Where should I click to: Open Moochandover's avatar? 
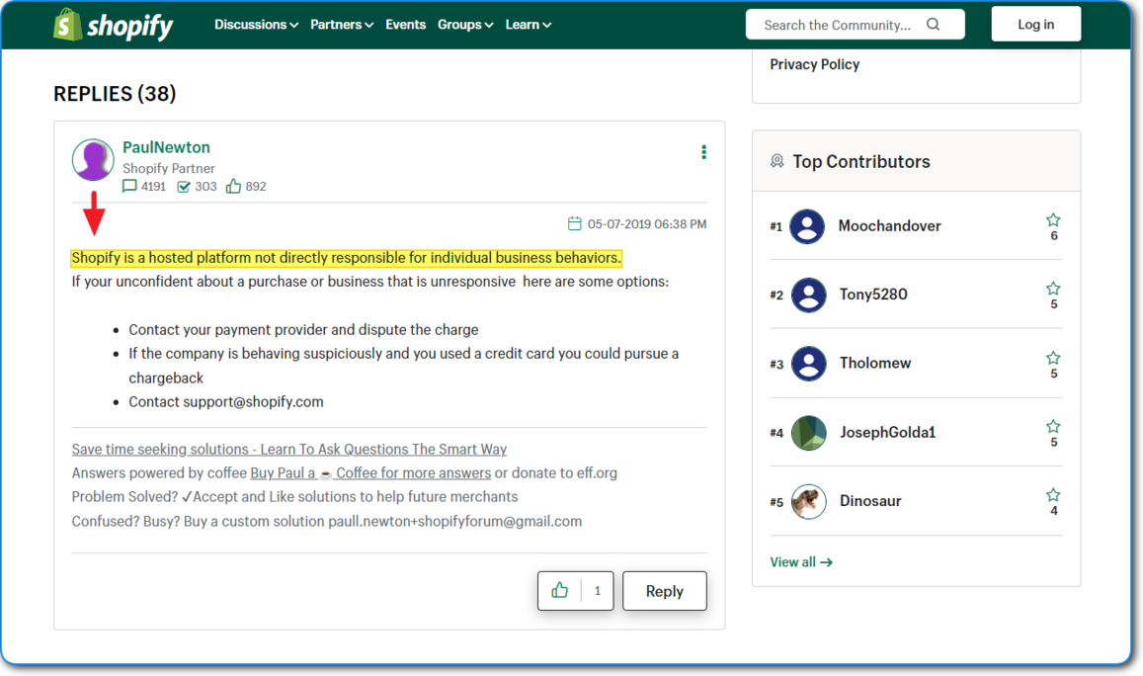(x=808, y=226)
